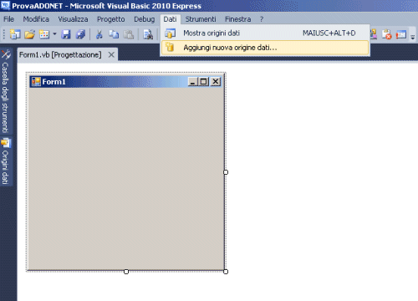The image size is (418, 301).
Task: Click the Copy toolbar icon
Action: [x=114, y=34]
